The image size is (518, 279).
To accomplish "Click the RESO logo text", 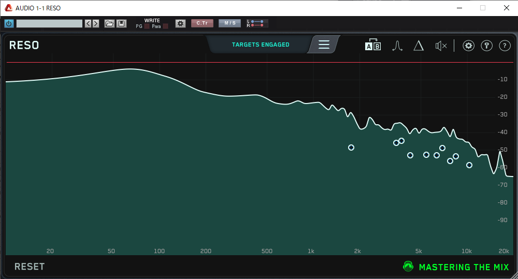I will click(x=24, y=45).
